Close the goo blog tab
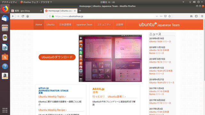Image resolution: width=205 pixels, height=115 pixels. [x=41, y=11]
